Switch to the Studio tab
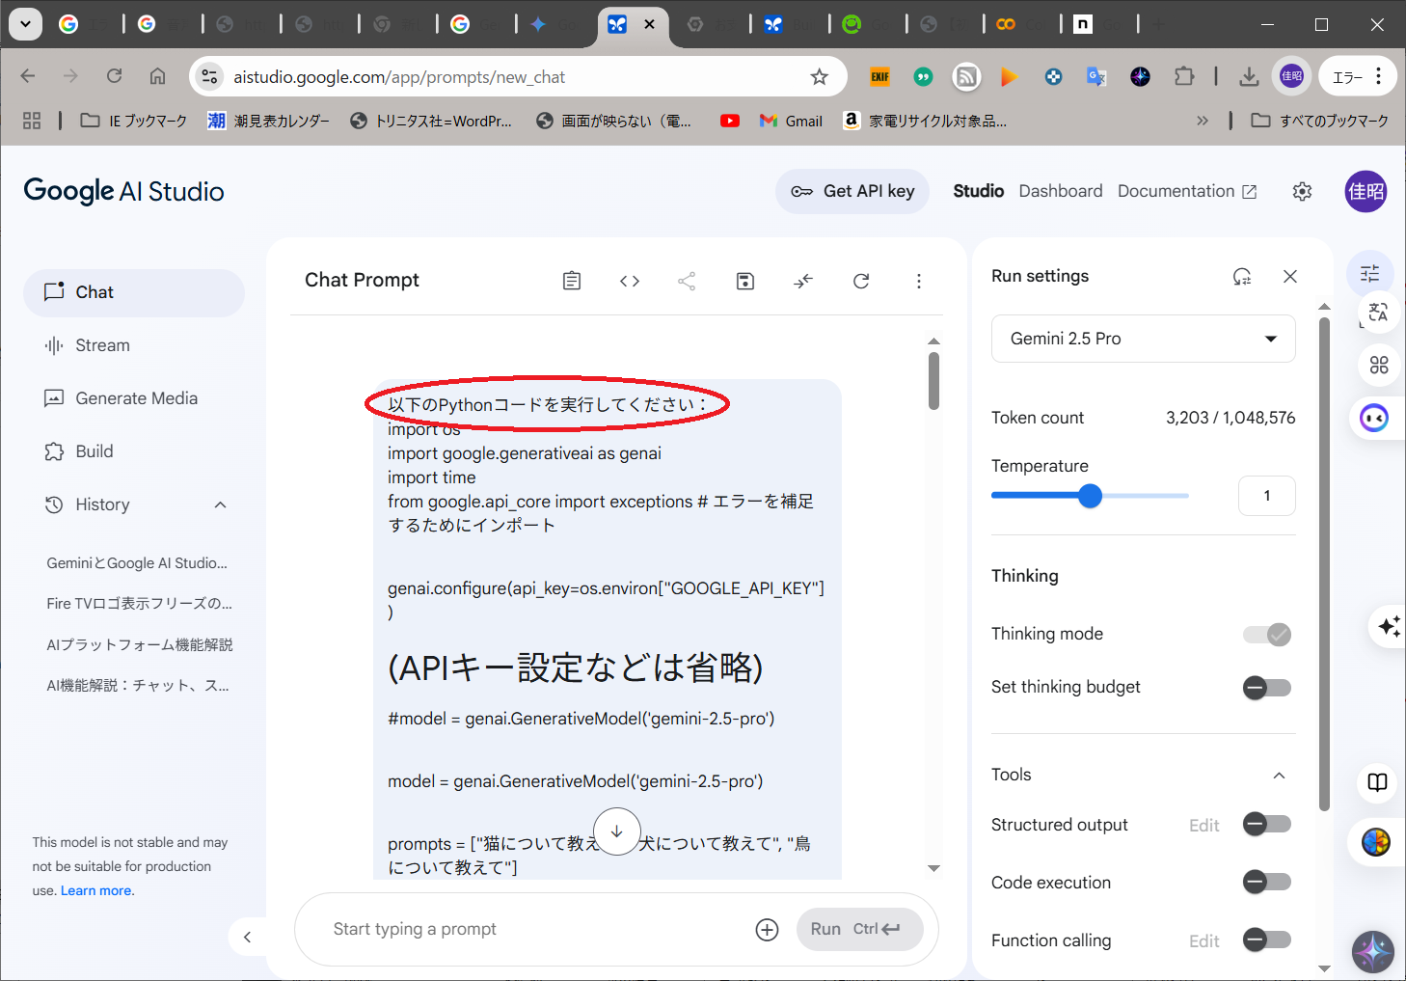1406x981 pixels. pyautogui.click(x=979, y=191)
